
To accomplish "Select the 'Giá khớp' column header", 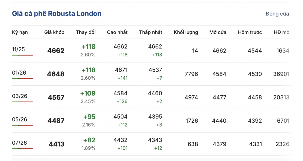I will point(54,32).
